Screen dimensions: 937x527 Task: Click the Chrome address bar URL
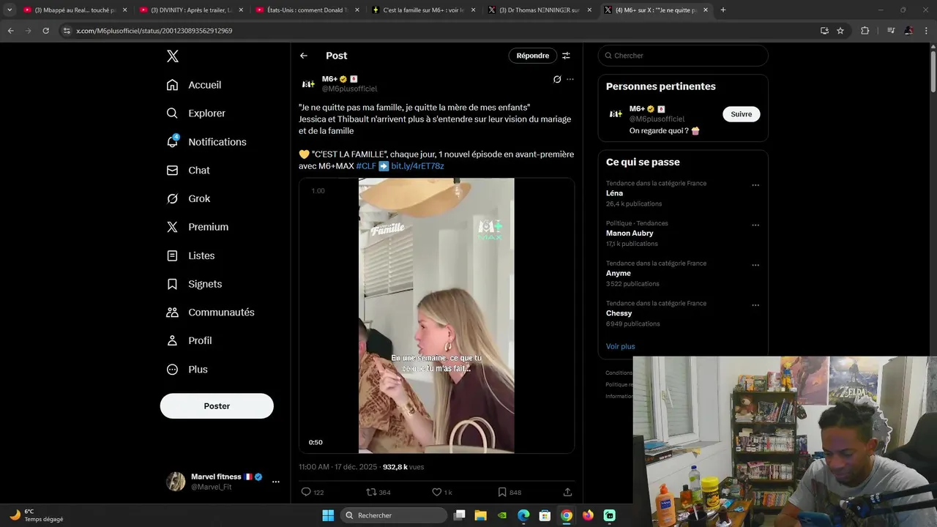click(154, 31)
